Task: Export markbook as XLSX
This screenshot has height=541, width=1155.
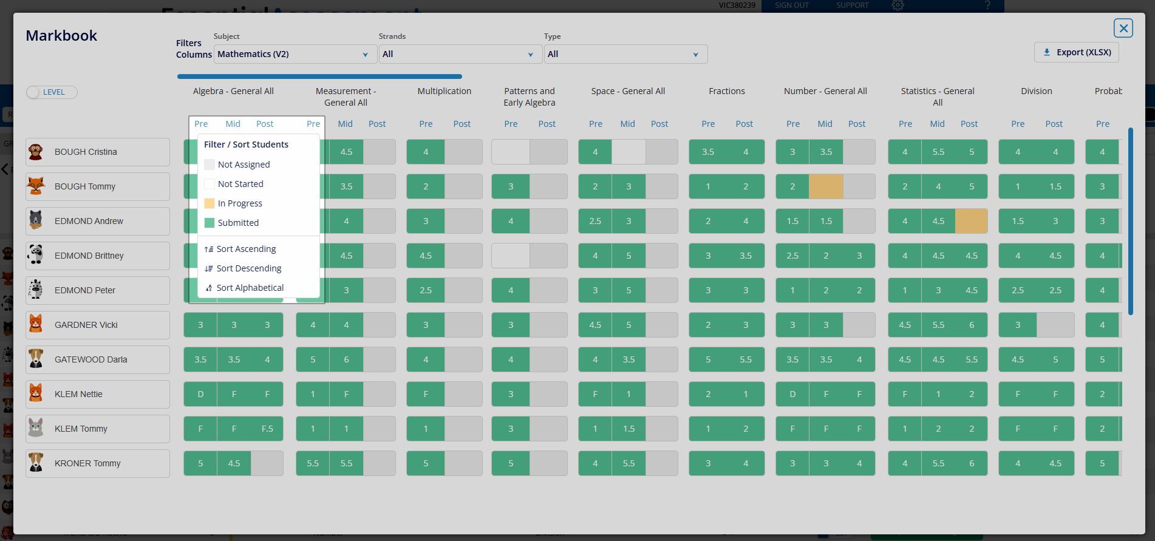Action: [1076, 52]
